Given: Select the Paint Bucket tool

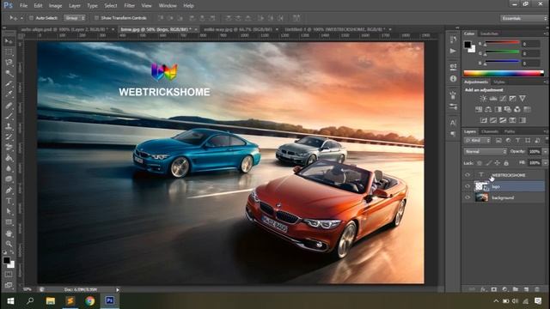Looking at the screenshot, I should 9,158.
